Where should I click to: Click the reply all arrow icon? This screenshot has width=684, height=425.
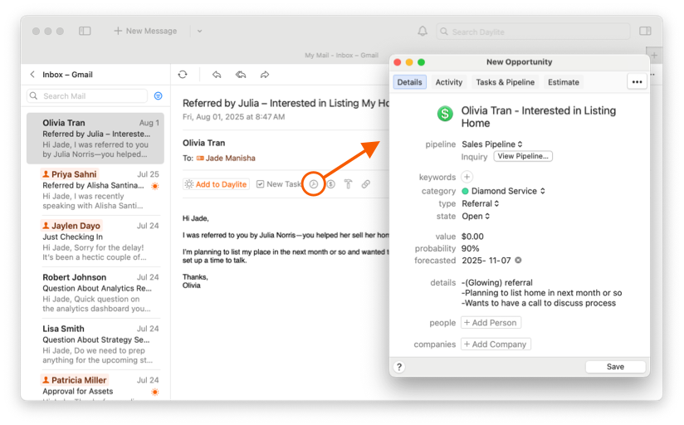click(241, 75)
